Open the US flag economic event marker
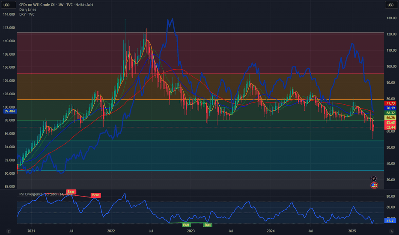Image resolution: width=399 pixels, height=235 pixels. pos(374,185)
